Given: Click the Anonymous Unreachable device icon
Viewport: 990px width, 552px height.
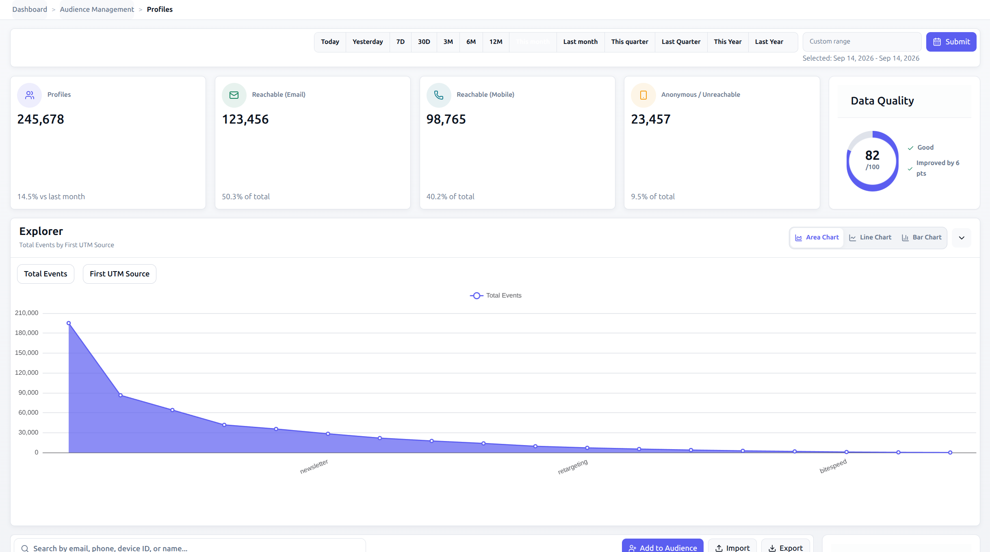Looking at the screenshot, I should (x=643, y=95).
